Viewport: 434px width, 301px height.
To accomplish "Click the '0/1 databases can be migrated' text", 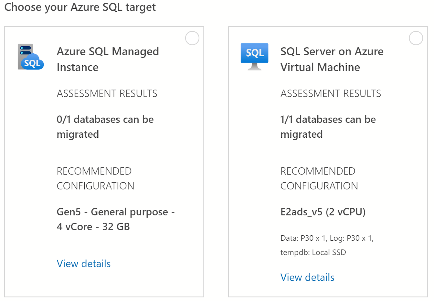I will click(105, 127).
